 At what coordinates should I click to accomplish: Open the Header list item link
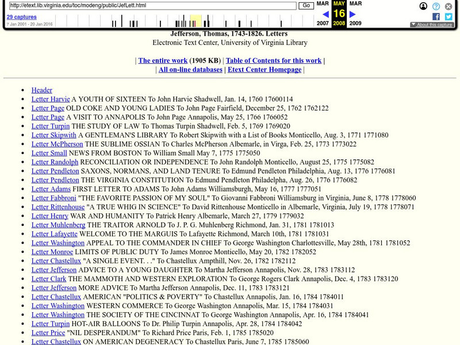tap(42, 90)
